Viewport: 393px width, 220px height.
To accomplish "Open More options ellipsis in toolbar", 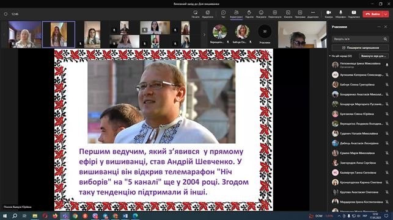I will click(x=312, y=14).
